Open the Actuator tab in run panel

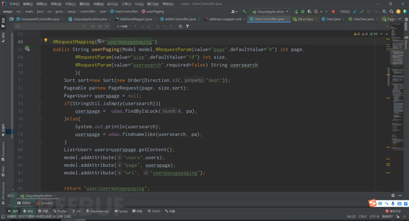(x=45, y=203)
